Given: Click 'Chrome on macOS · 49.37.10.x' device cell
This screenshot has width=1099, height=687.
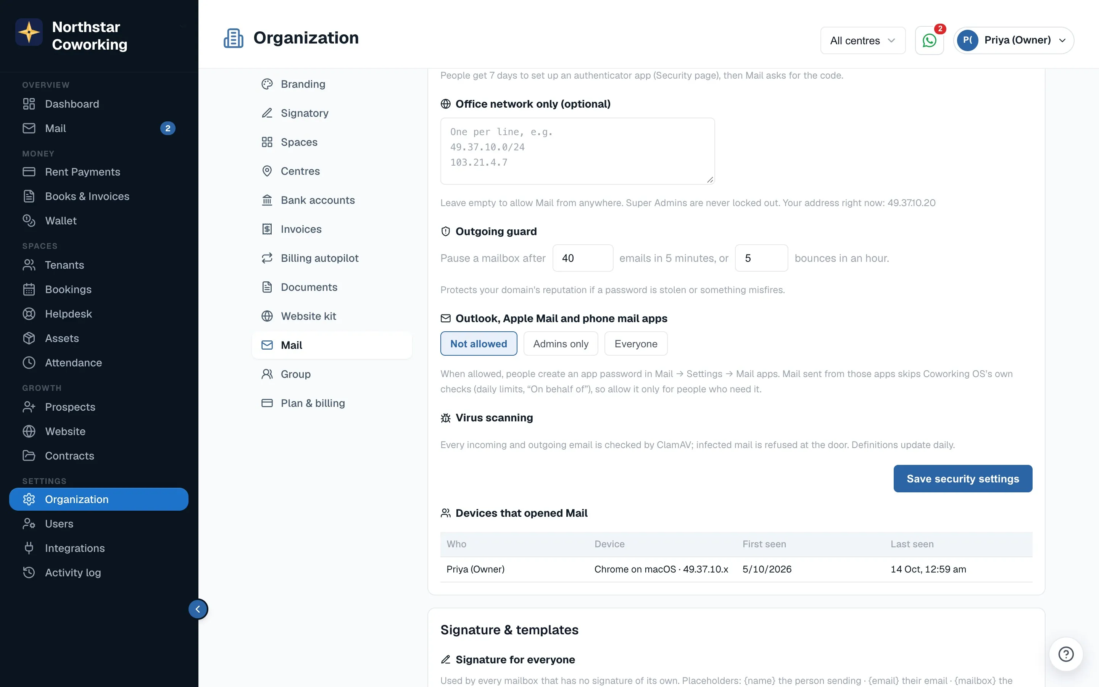Looking at the screenshot, I should point(661,570).
